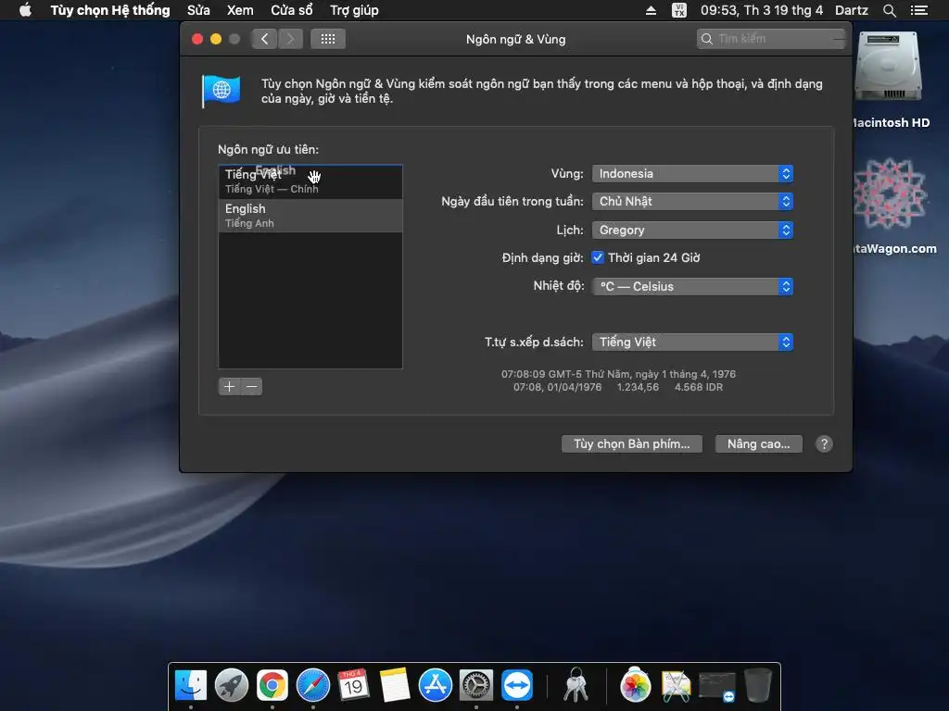Minimize the window with yellow button
949x711 pixels.
[x=215, y=39]
